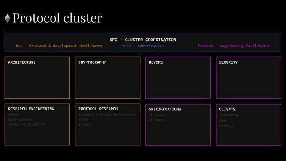286x161 pixels.
Task: Click the RESEARCH ENGINEERING heading
Action: point(31,109)
